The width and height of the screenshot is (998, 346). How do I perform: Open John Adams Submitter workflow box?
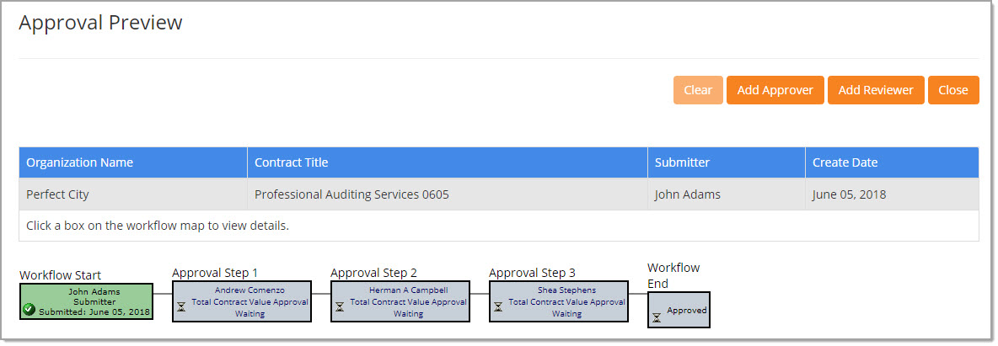pyautogui.click(x=87, y=301)
